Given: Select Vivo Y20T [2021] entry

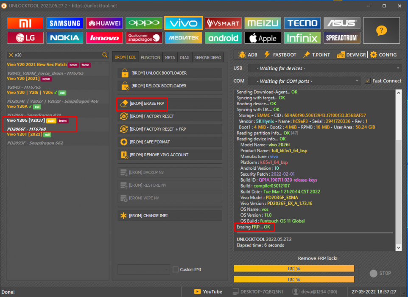Looking at the screenshot, I should 58,139.
